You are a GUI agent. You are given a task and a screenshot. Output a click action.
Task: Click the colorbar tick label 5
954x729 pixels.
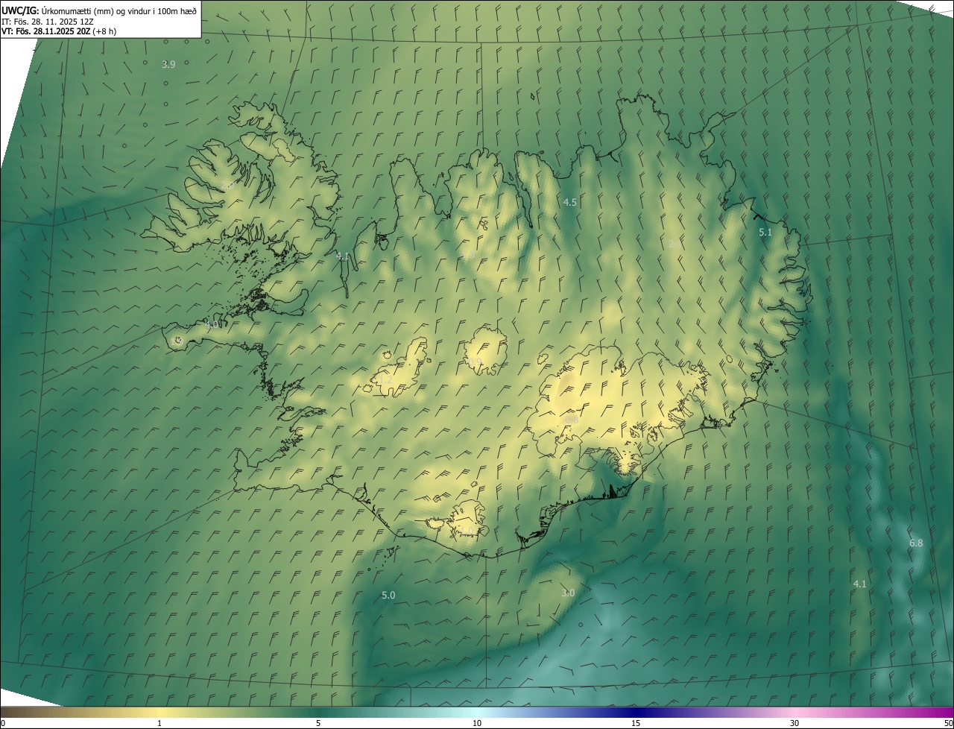(318, 723)
